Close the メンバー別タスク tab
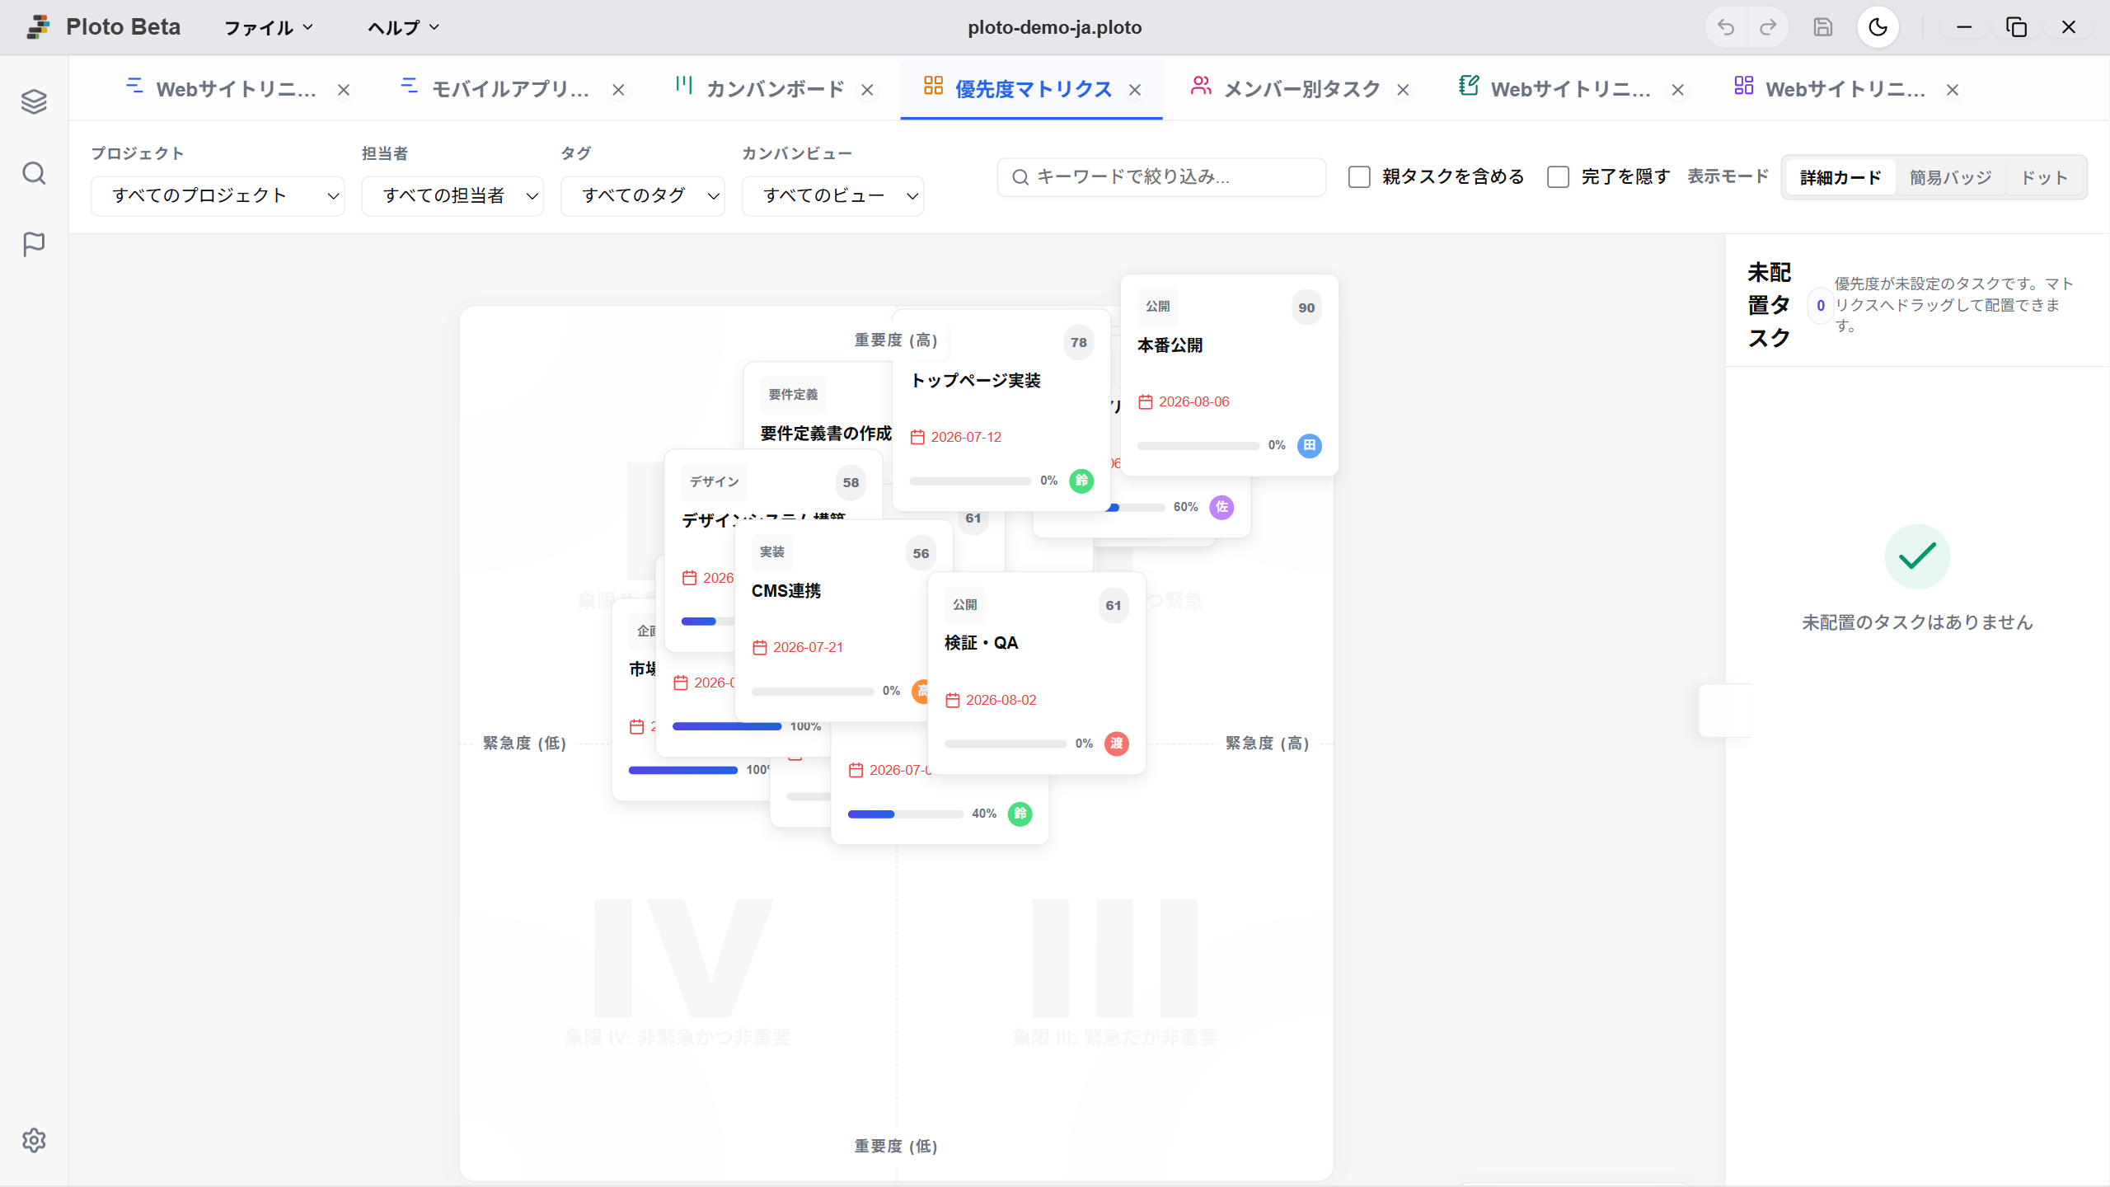The width and height of the screenshot is (2110, 1187). point(1403,90)
